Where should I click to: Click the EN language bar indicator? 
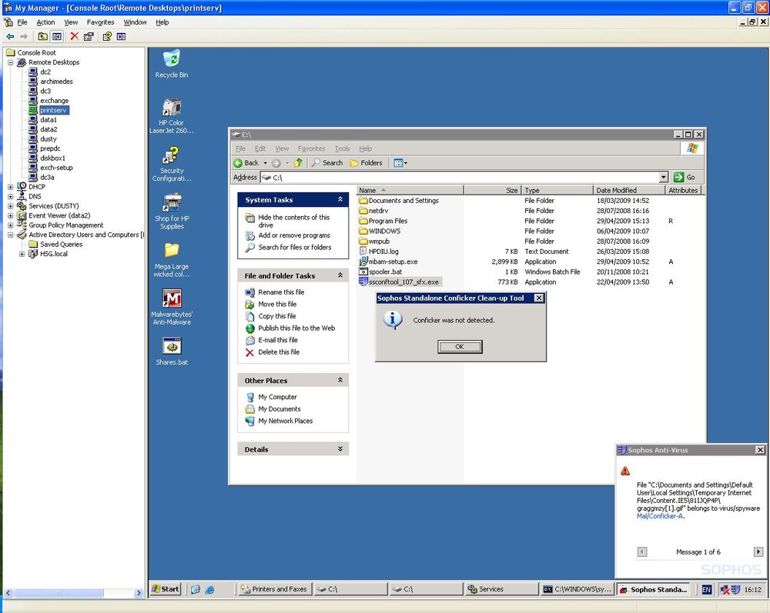tap(706, 589)
